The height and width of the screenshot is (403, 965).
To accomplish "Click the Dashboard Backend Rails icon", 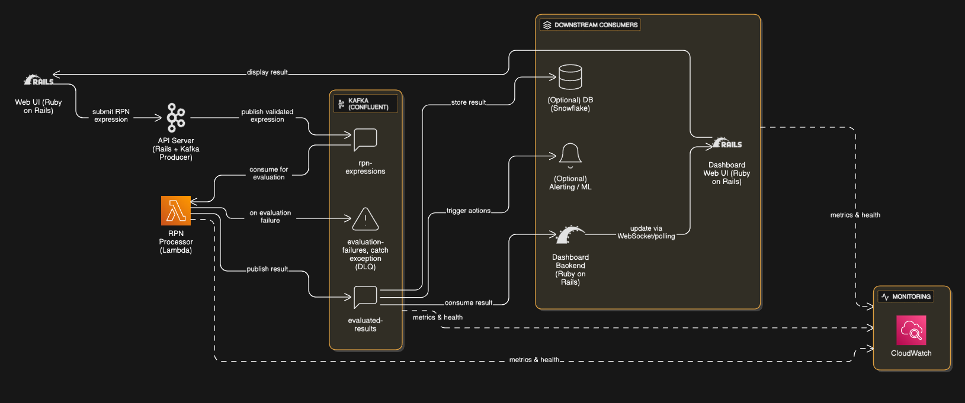I will [570, 235].
